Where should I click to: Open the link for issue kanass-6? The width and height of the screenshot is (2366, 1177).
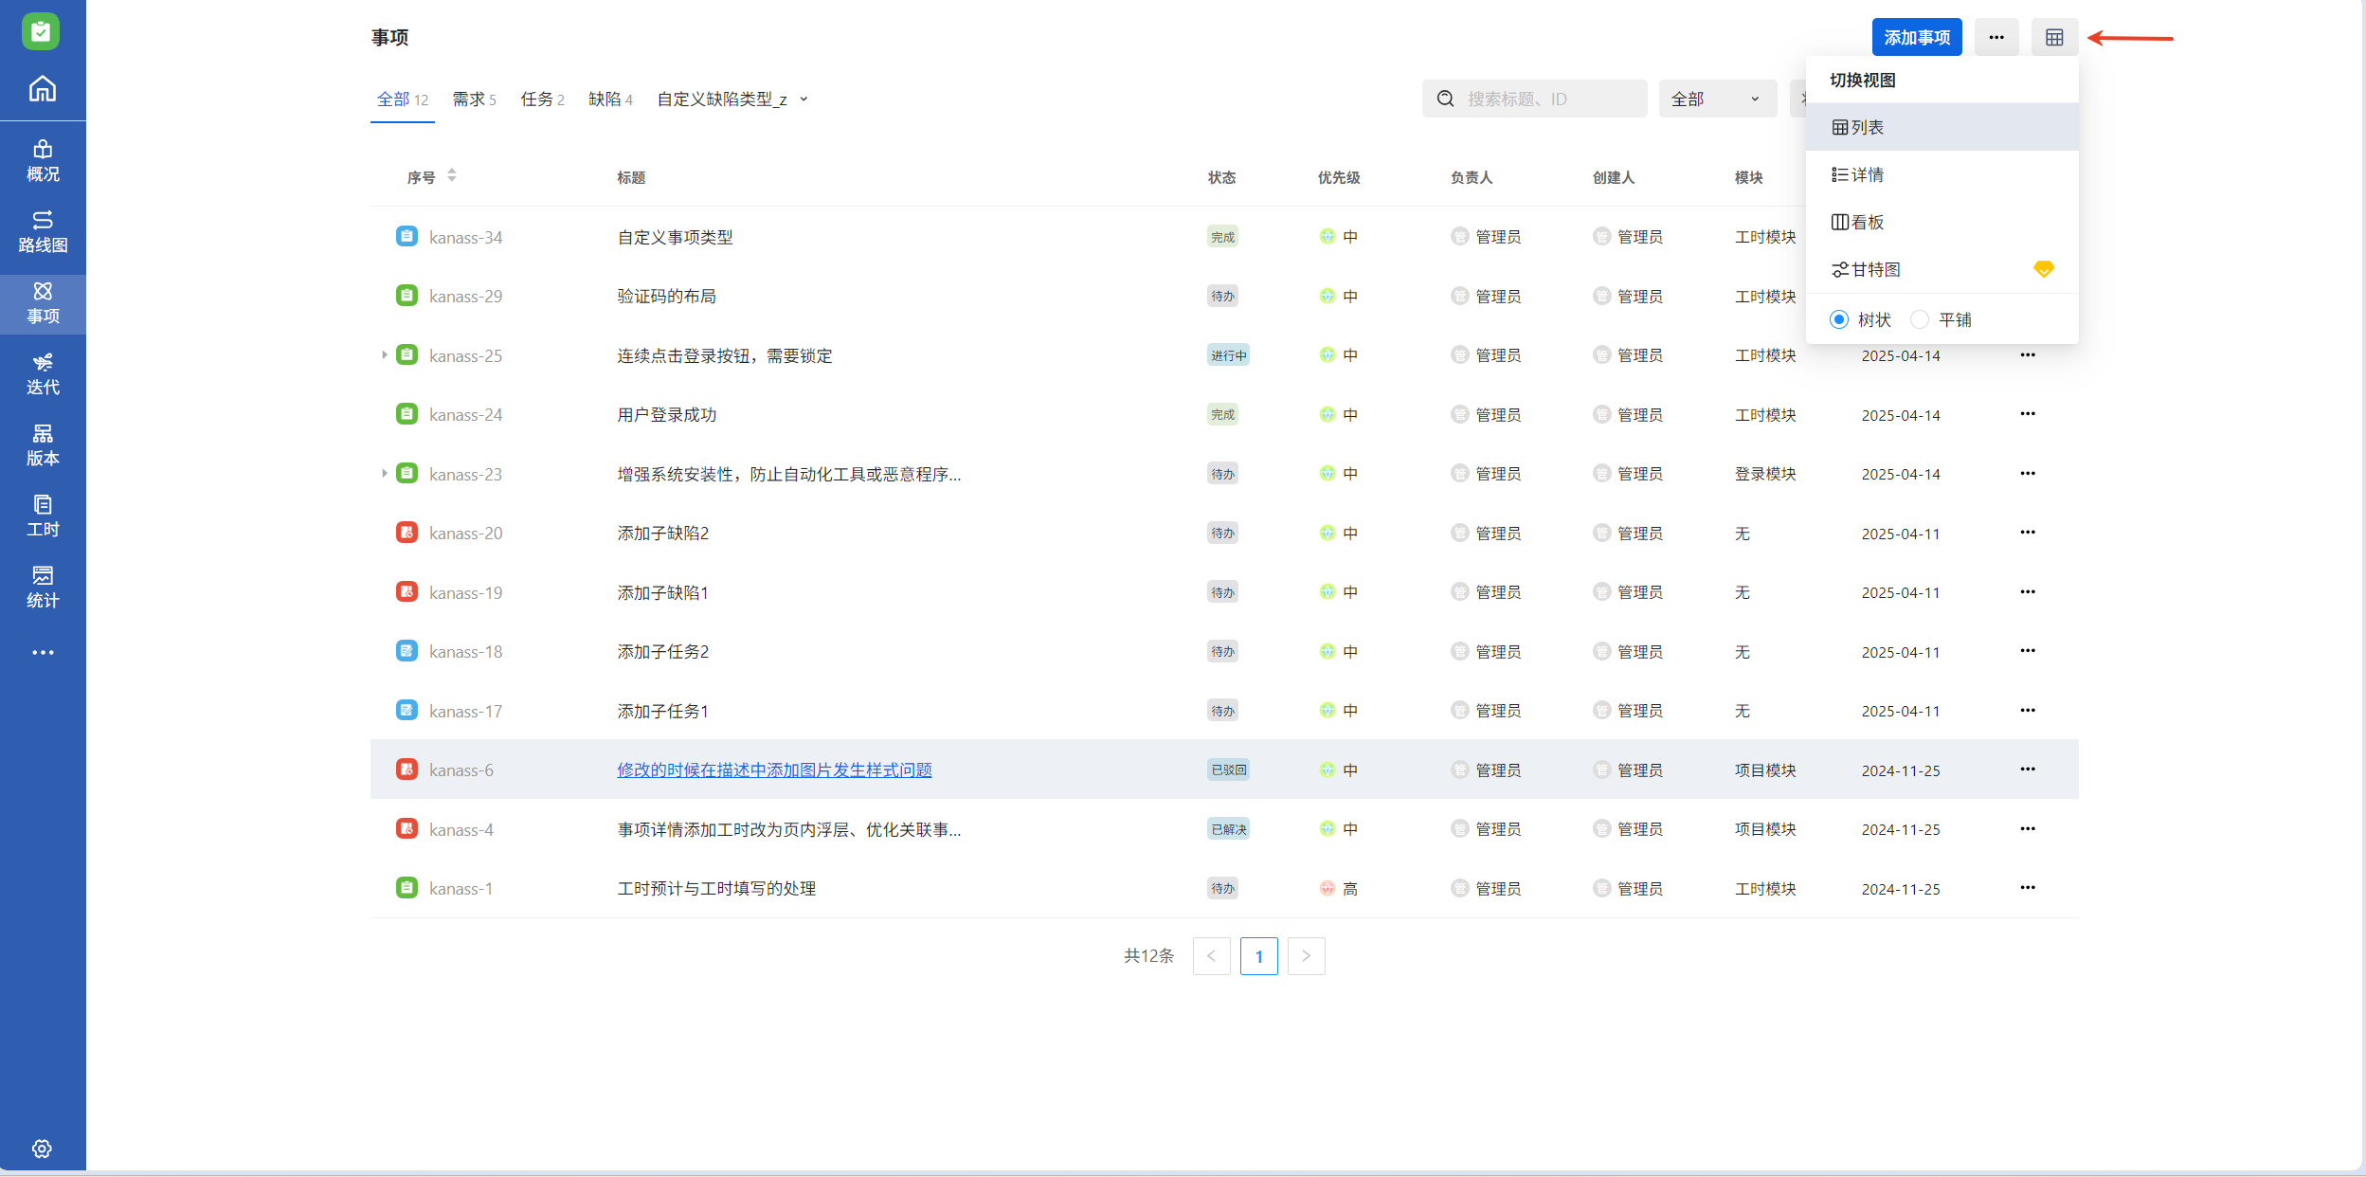(774, 770)
